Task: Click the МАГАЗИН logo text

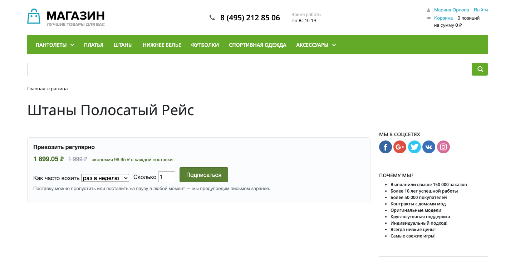Action: pos(75,16)
